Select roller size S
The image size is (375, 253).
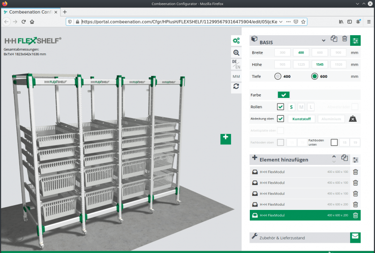[291, 107]
